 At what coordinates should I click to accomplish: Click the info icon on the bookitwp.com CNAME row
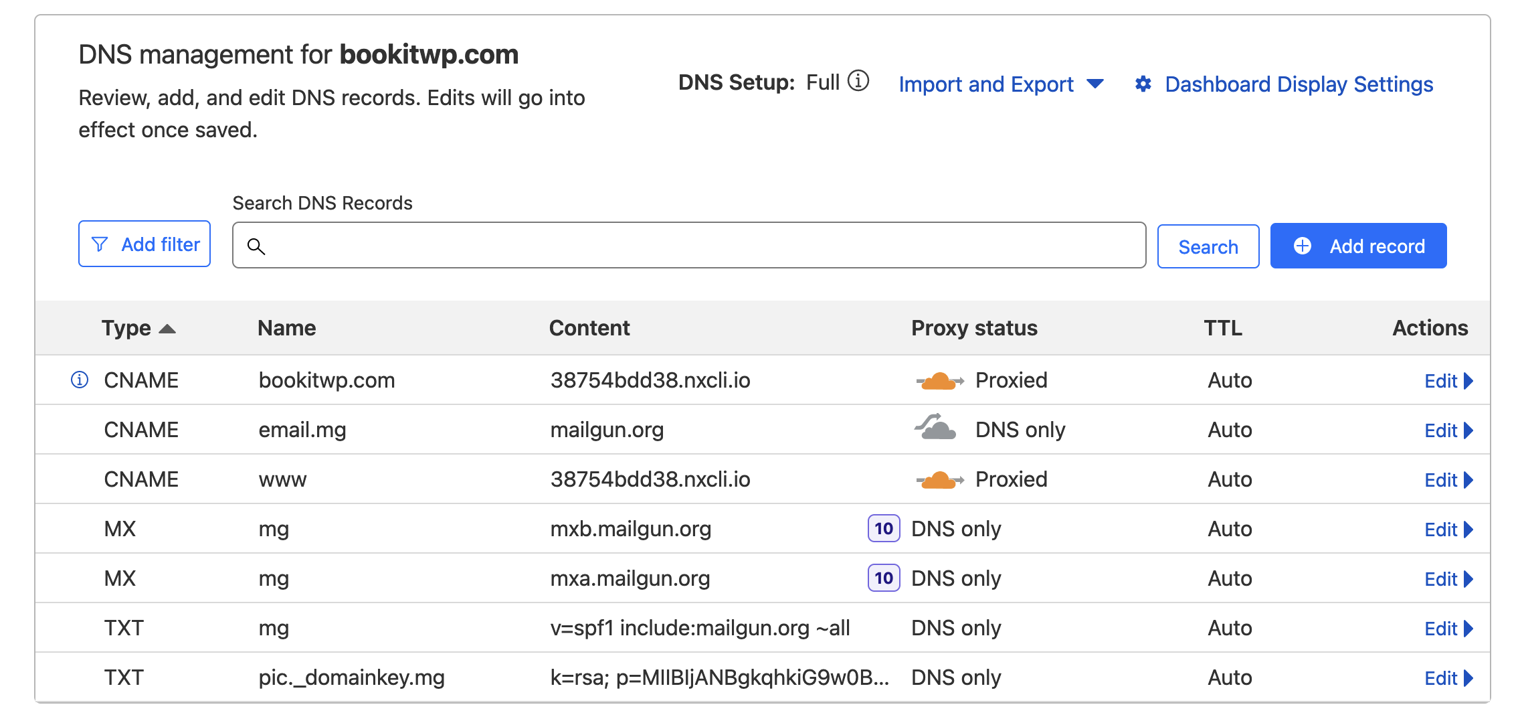[x=78, y=380]
